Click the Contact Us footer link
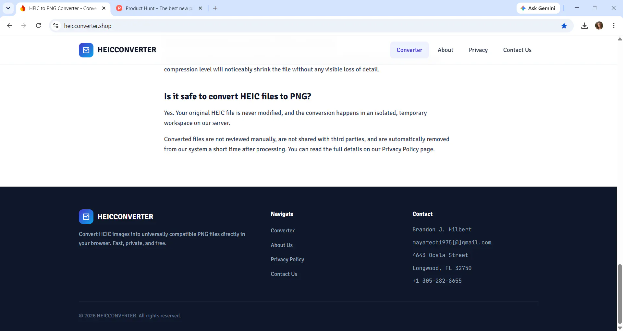The height and width of the screenshot is (331, 623). click(x=284, y=274)
